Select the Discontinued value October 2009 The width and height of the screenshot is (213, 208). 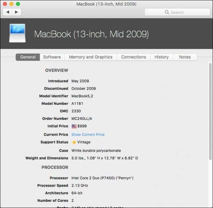coord(84,89)
